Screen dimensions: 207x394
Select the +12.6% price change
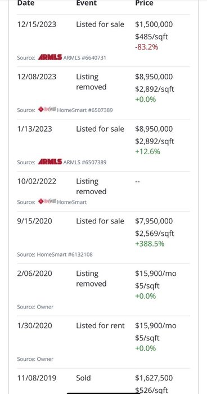point(147,151)
